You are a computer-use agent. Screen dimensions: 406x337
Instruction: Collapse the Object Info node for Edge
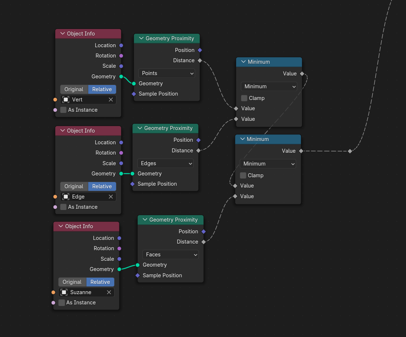point(62,130)
